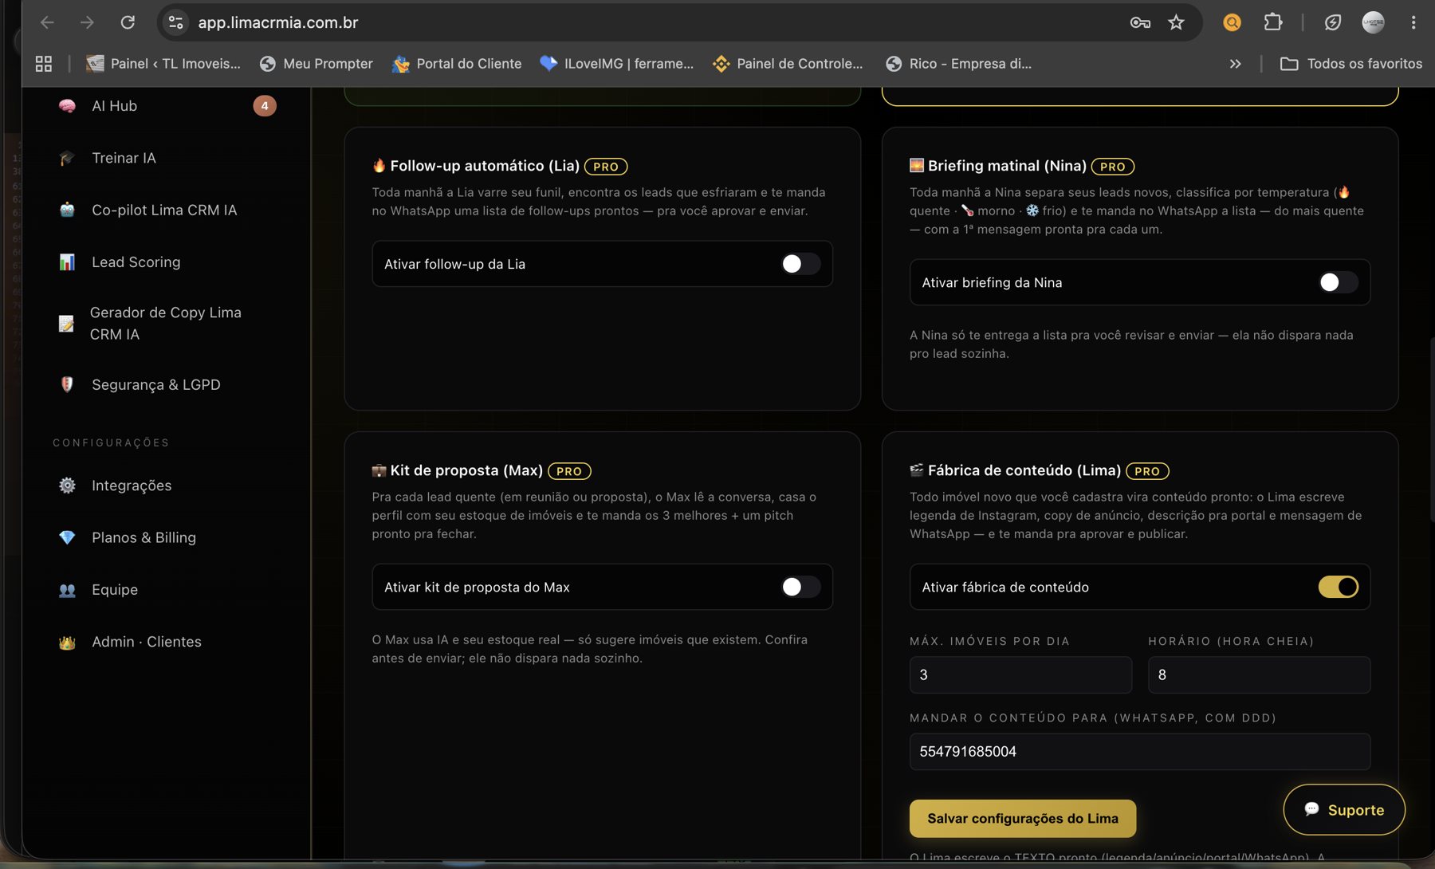Click the Briefing matinal (Nina) heading

tap(1007, 166)
